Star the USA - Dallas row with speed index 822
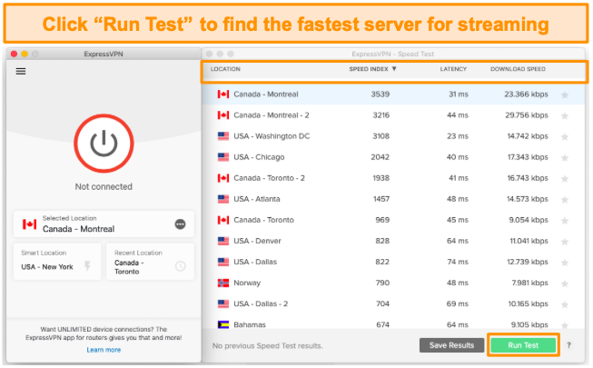 (x=565, y=263)
